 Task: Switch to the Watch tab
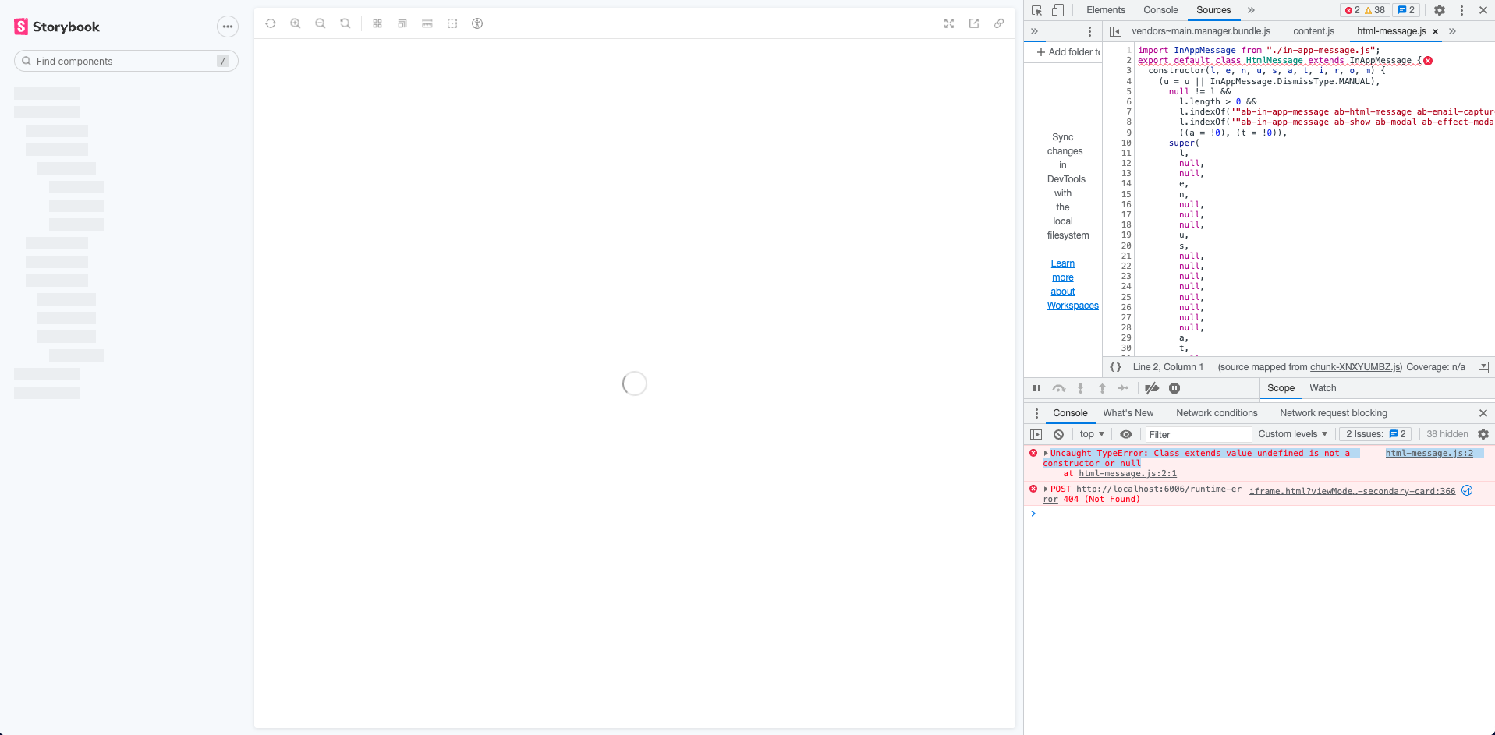pos(1323,387)
